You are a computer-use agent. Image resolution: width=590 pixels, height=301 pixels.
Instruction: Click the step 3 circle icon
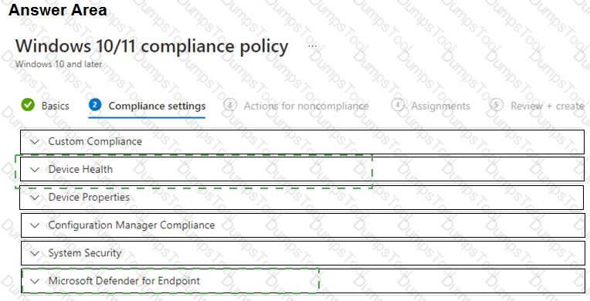click(230, 105)
